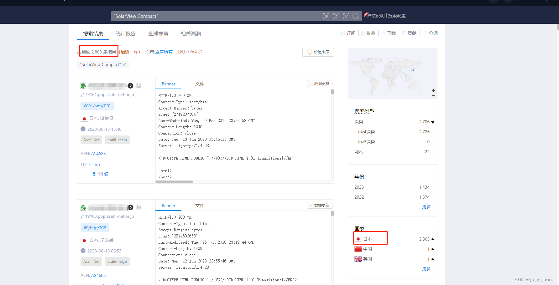Expand the 英国 country arrow

[x=433, y=259]
